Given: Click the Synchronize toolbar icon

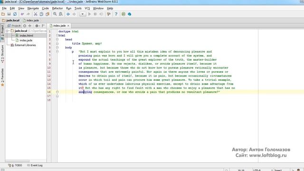Looking at the screenshot, I should [15, 14].
